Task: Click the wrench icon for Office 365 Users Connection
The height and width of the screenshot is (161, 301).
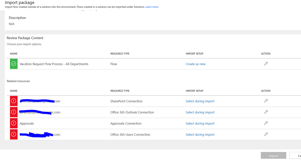Action: click(x=266, y=134)
